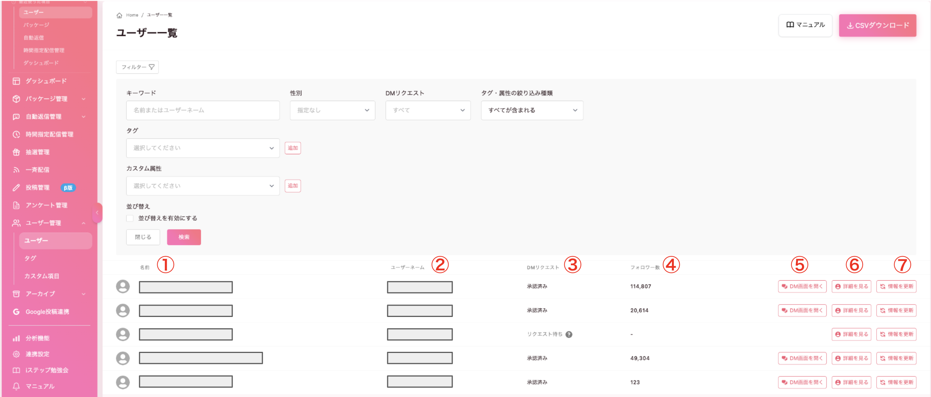This screenshot has width=931, height=397.
Task: Click the 閉じる button
Action: [x=143, y=237]
